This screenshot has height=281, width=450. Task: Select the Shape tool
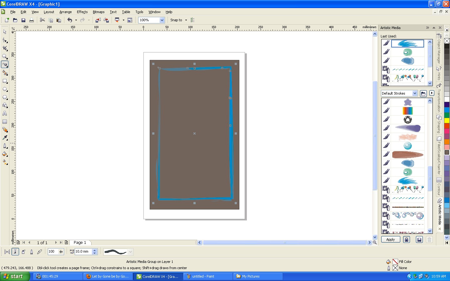click(x=4, y=40)
